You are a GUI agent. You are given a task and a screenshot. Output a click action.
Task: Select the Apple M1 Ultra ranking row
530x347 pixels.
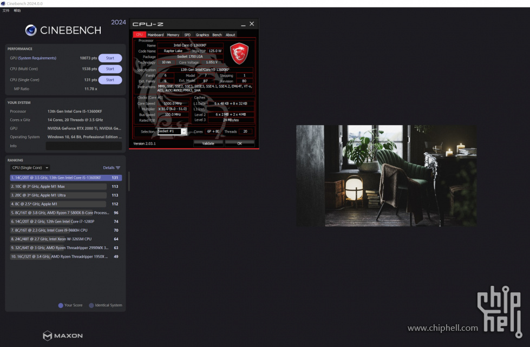[66, 195]
